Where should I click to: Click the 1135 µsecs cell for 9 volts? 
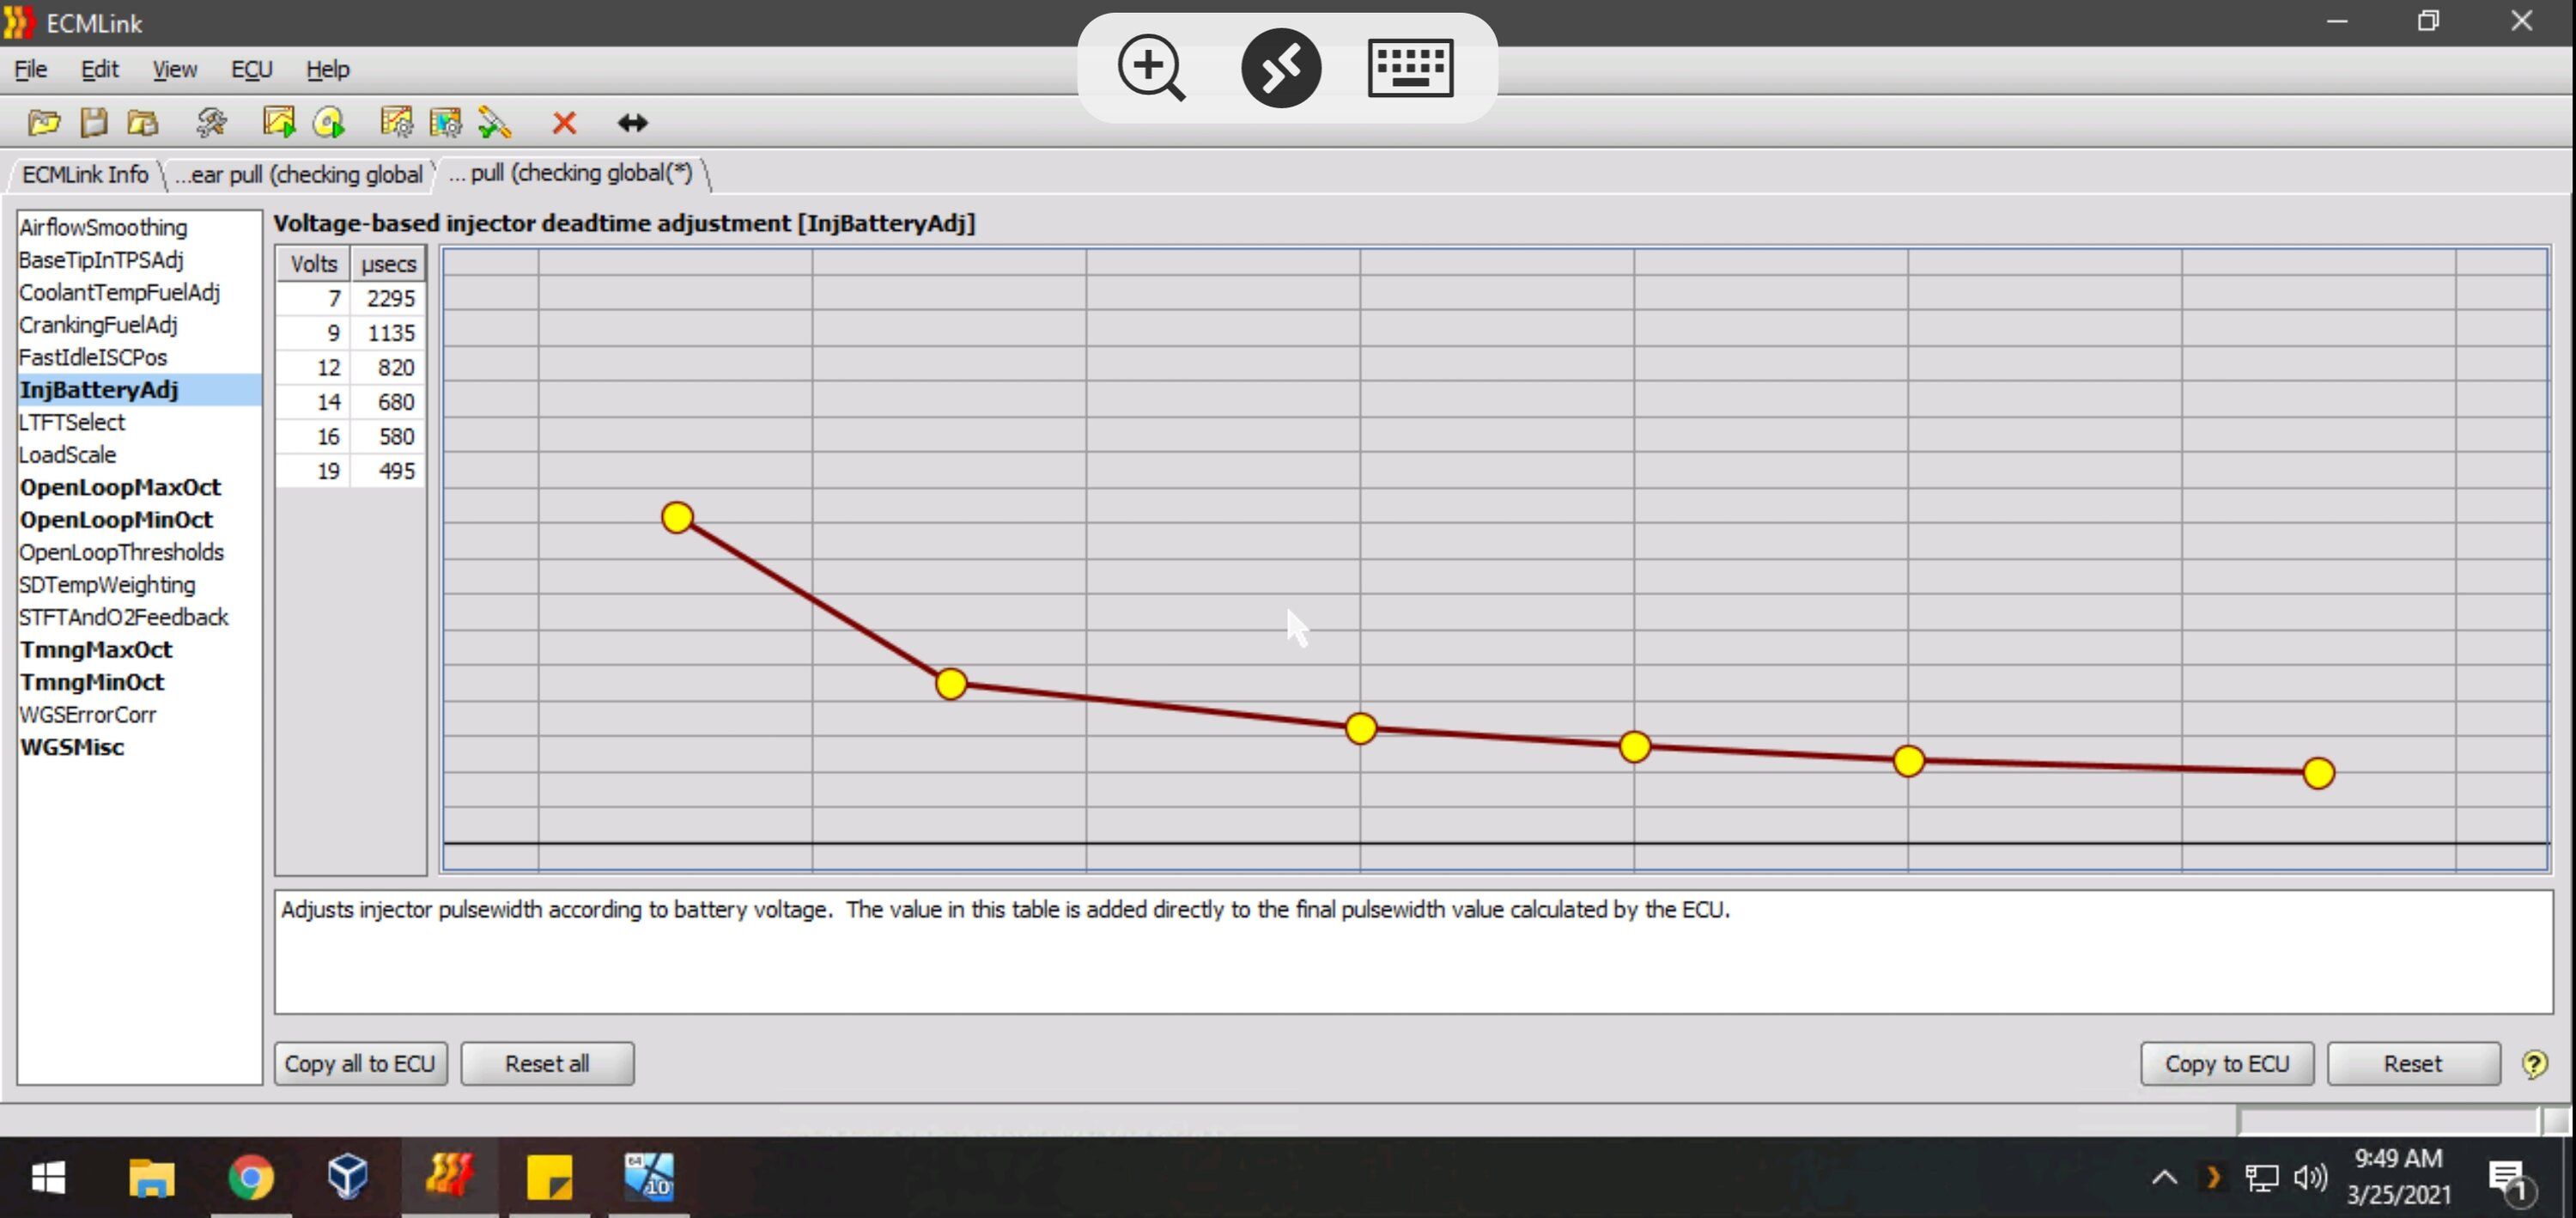pos(389,333)
